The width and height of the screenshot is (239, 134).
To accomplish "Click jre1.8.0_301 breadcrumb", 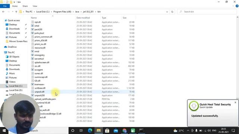I will coord(88,12).
